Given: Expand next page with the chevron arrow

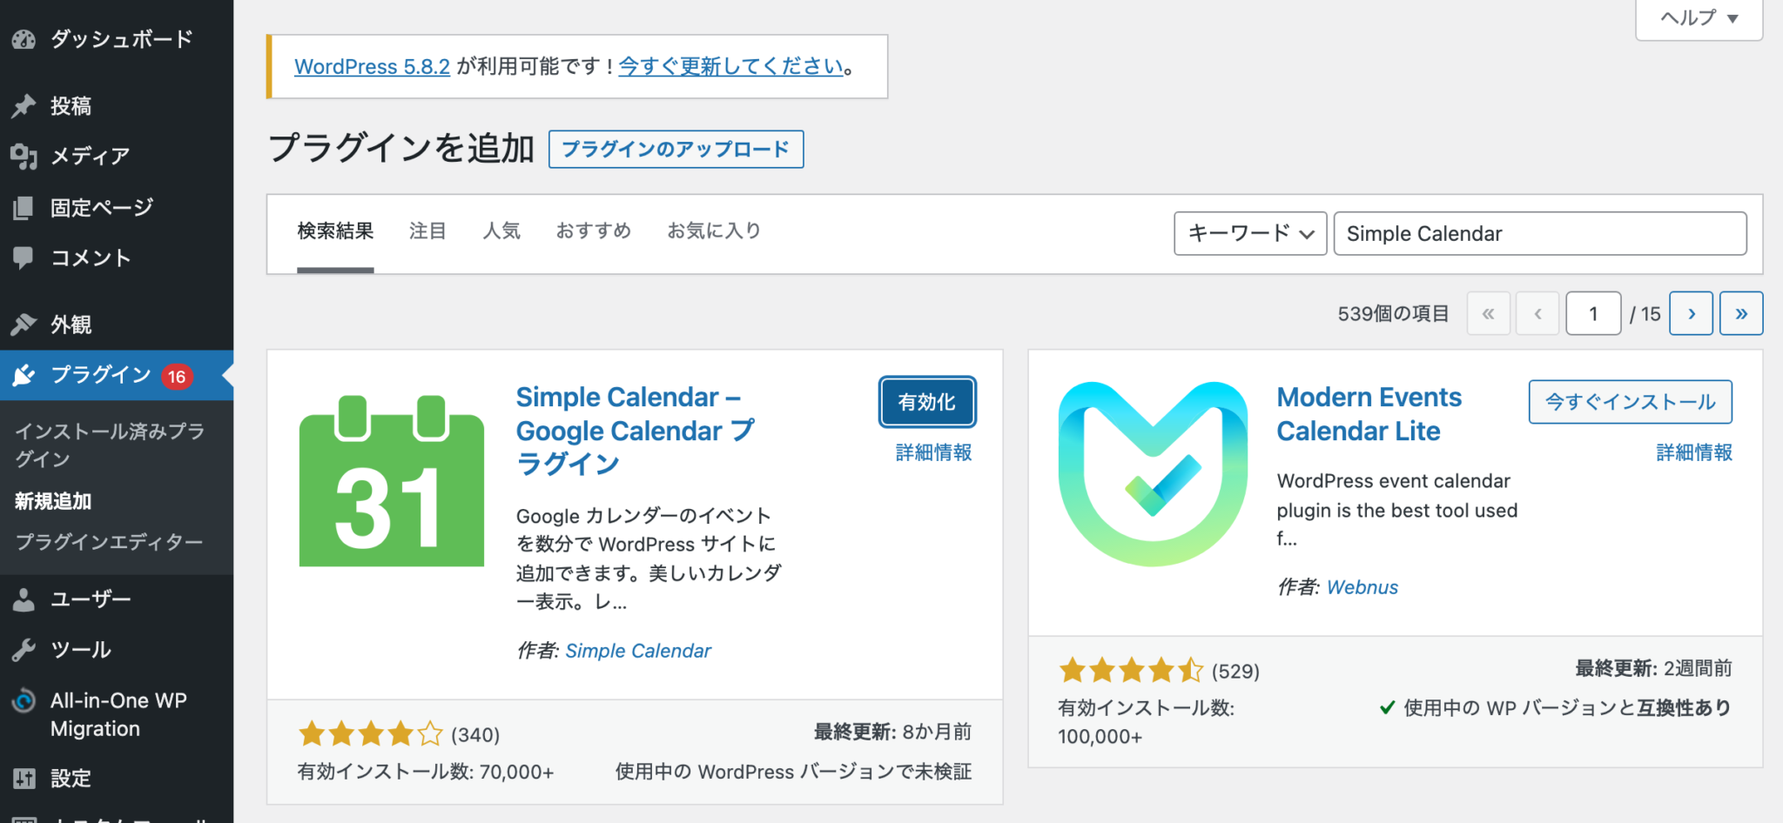Looking at the screenshot, I should (x=1690, y=313).
